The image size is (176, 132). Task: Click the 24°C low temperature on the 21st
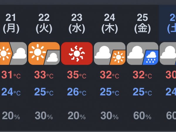pos(11,92)
